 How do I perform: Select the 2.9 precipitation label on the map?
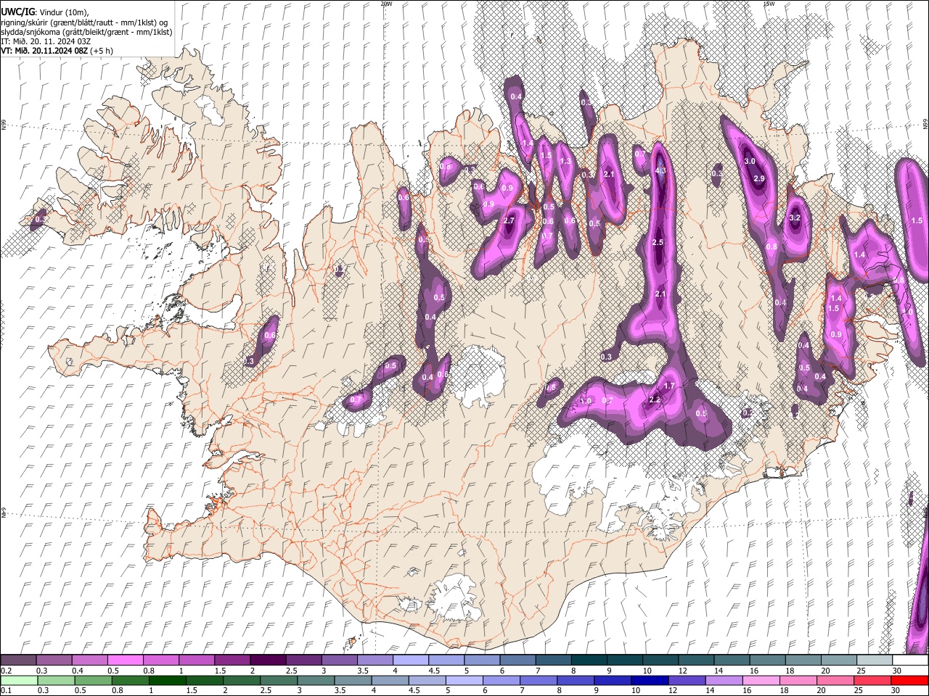[760, 178]
